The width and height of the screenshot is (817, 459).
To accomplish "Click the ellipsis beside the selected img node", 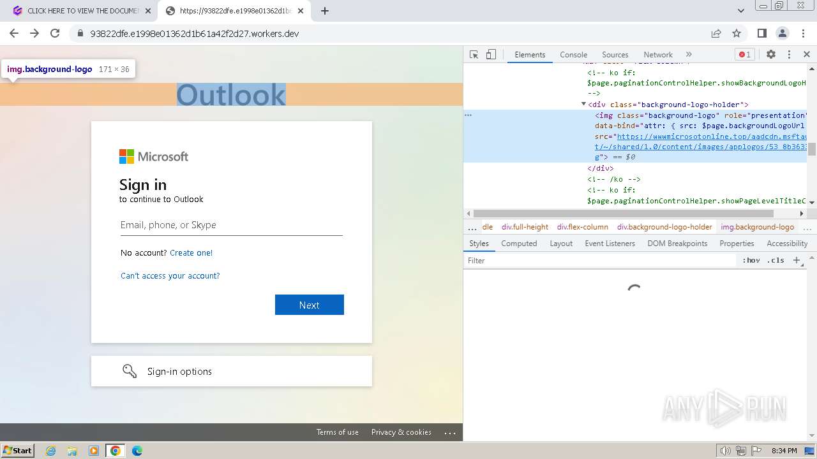I will point(468,115).
